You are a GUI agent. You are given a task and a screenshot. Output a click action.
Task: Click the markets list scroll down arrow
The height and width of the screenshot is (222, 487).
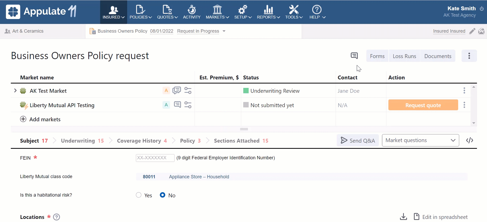coord(474,123)
